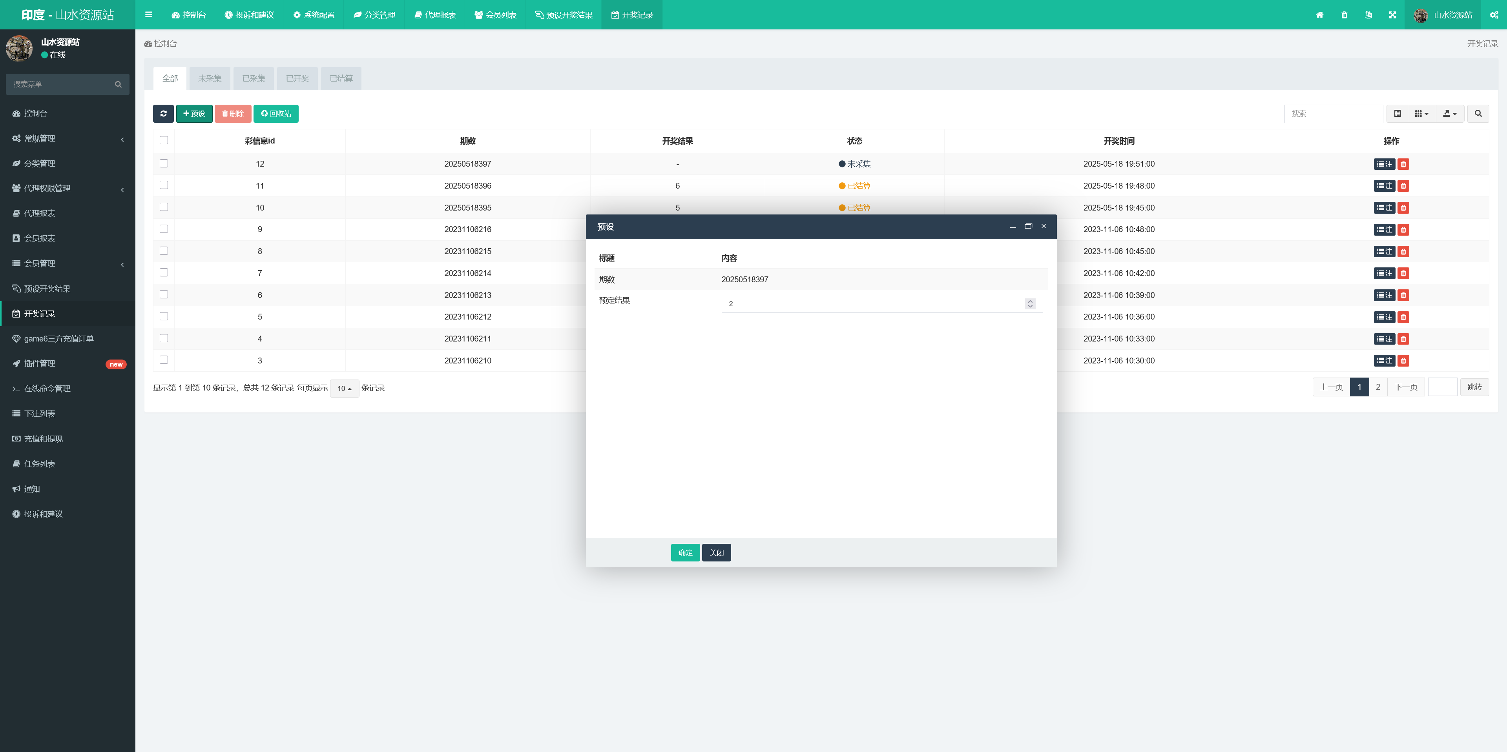
Task: Click the home icon in top bar
Action: (1319, 15)
